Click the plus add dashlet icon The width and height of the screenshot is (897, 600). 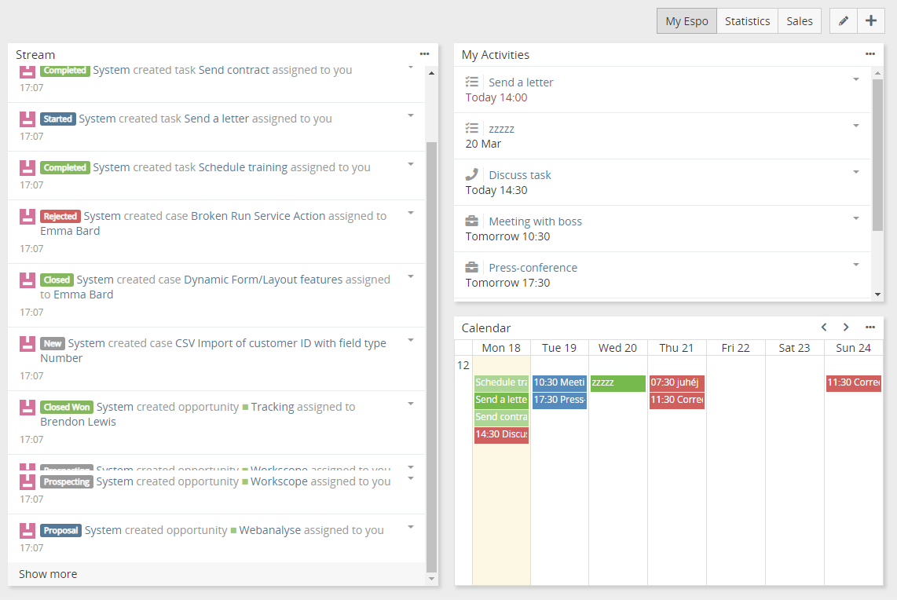tap(871, 21)
